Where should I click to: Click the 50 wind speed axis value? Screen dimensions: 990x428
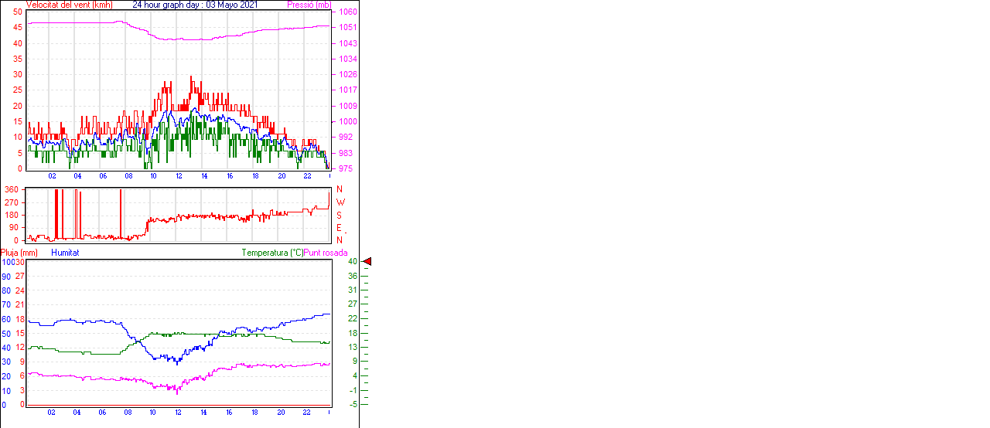tap(18, 12)
